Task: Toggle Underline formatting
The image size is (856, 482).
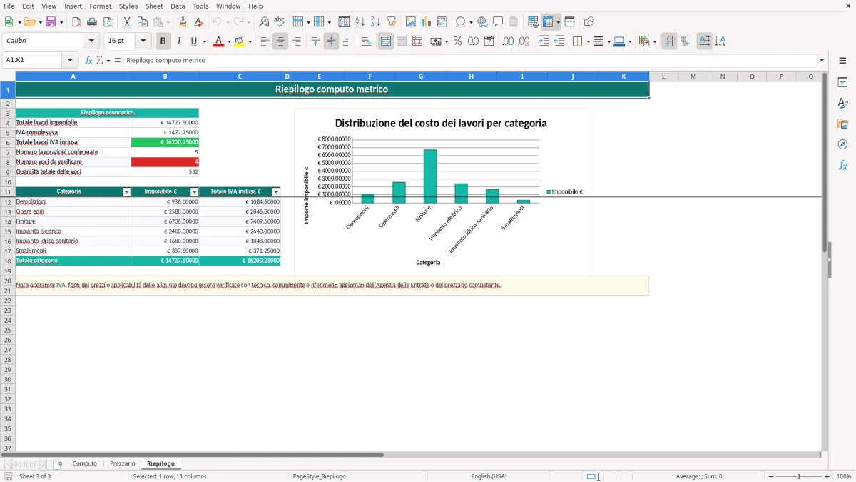Action: coord(193,41)
